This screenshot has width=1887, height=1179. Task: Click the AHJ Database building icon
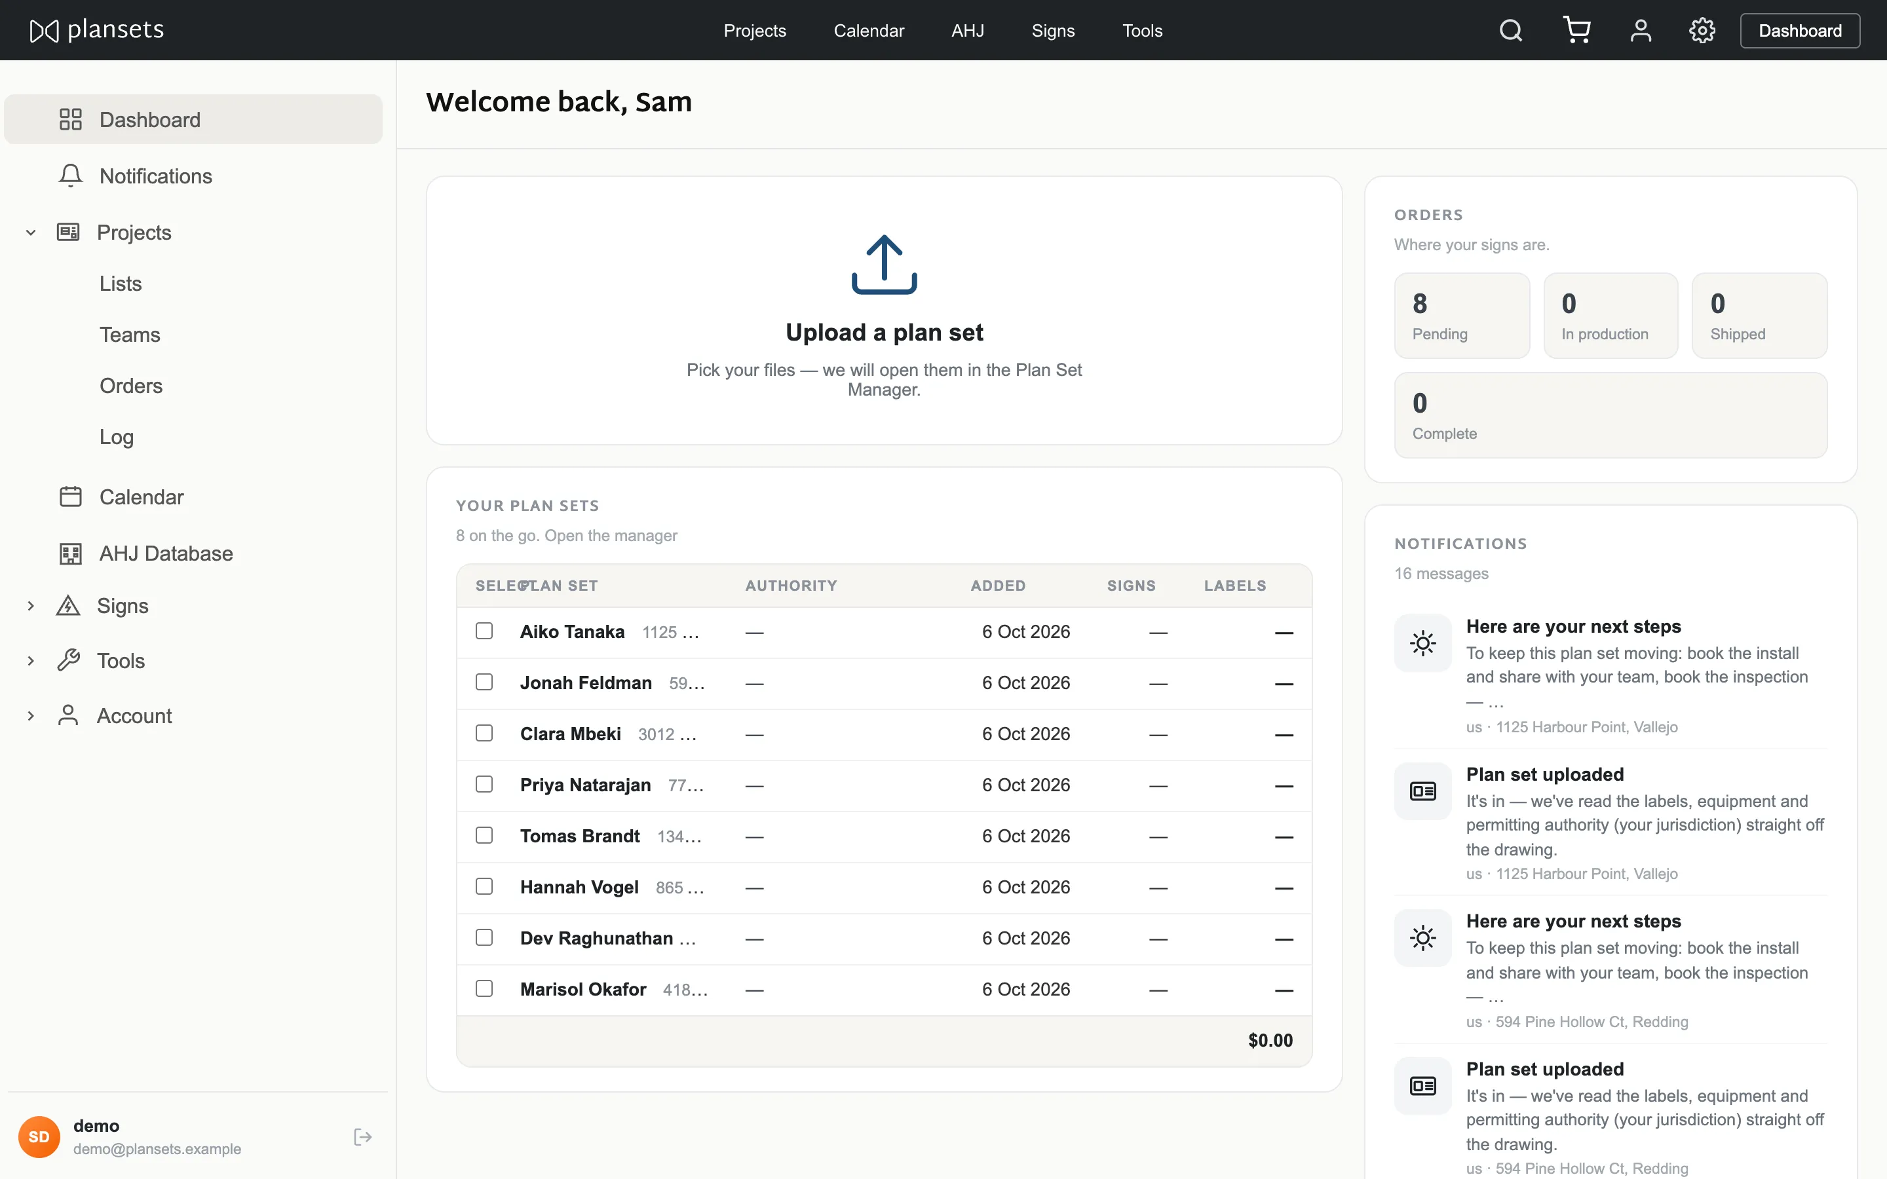(70, 553)
